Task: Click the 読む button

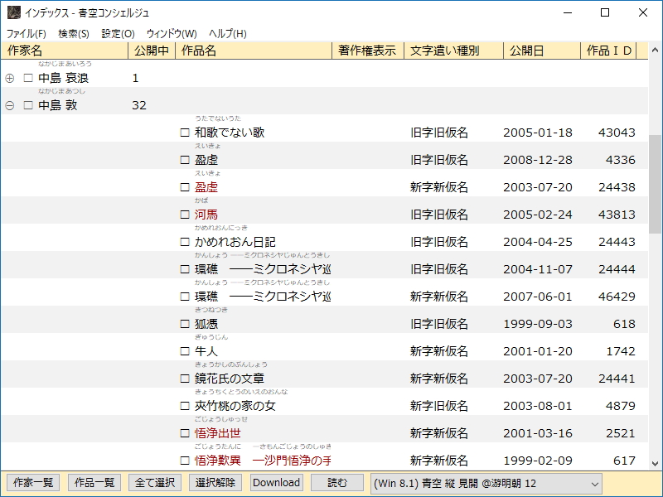Action: (337, 483)
